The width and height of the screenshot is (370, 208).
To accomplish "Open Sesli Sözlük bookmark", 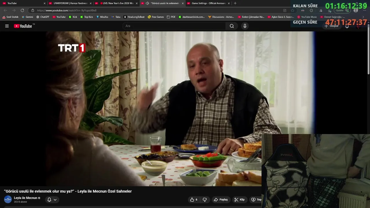I will 10,17.
